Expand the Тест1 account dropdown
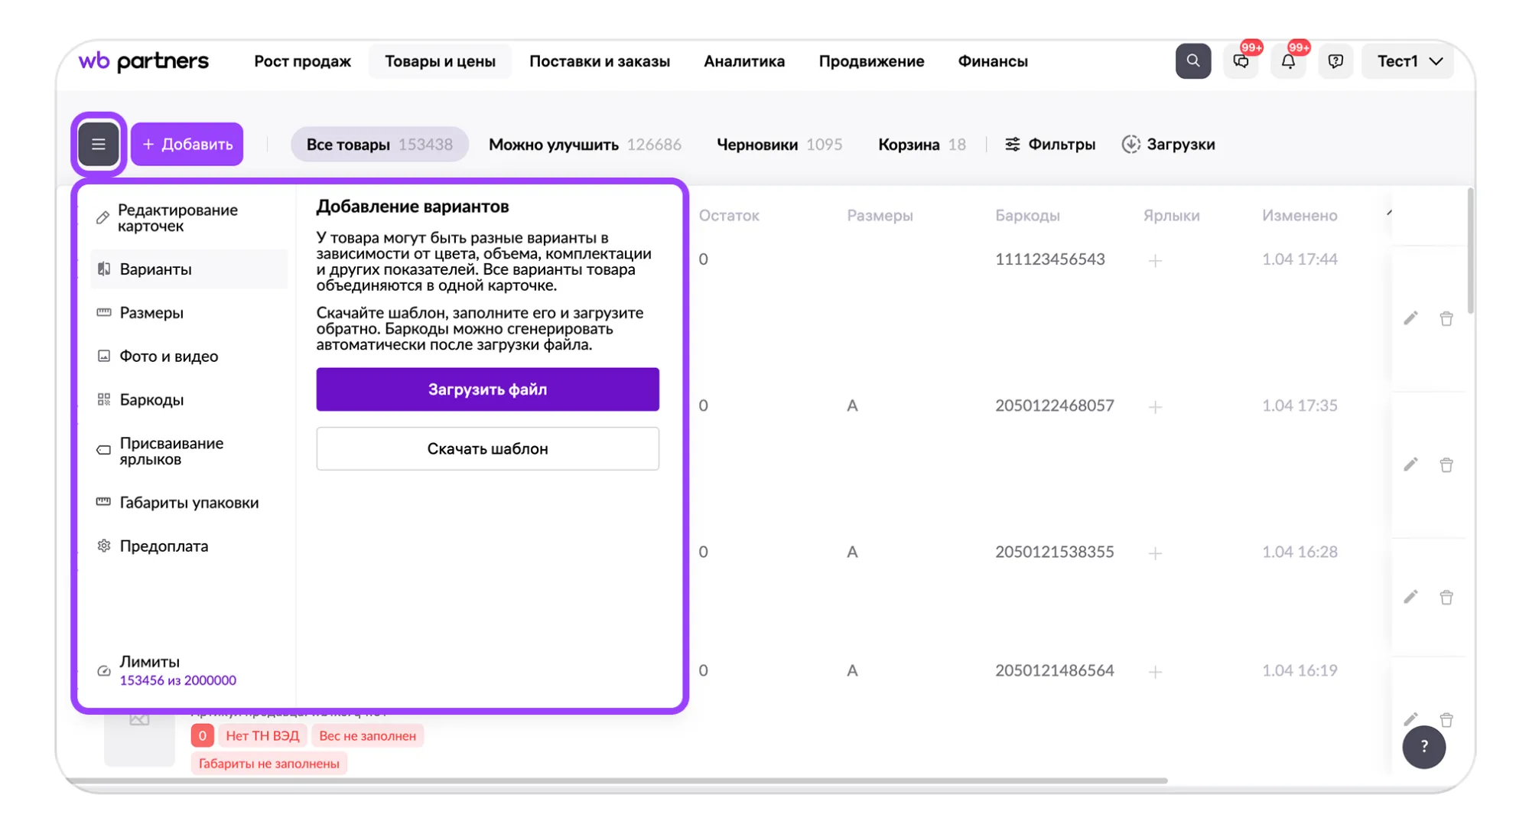This screenshot has width=1529, height=831. coord(1408,60)
